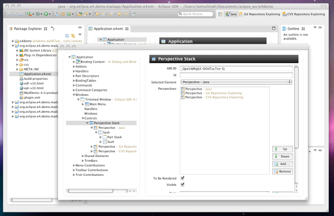Viewport: 334px width, 216px height.
Task: Maximize the Application.e4xmi editor area
Action: click(x=273, y=28)
